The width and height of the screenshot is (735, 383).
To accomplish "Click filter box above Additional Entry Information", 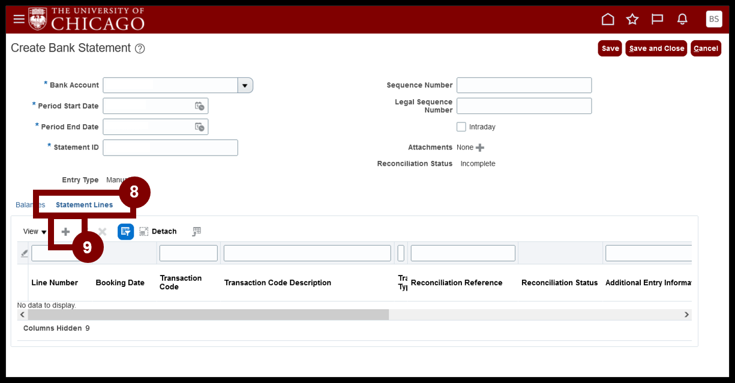I will pos(649,253).
